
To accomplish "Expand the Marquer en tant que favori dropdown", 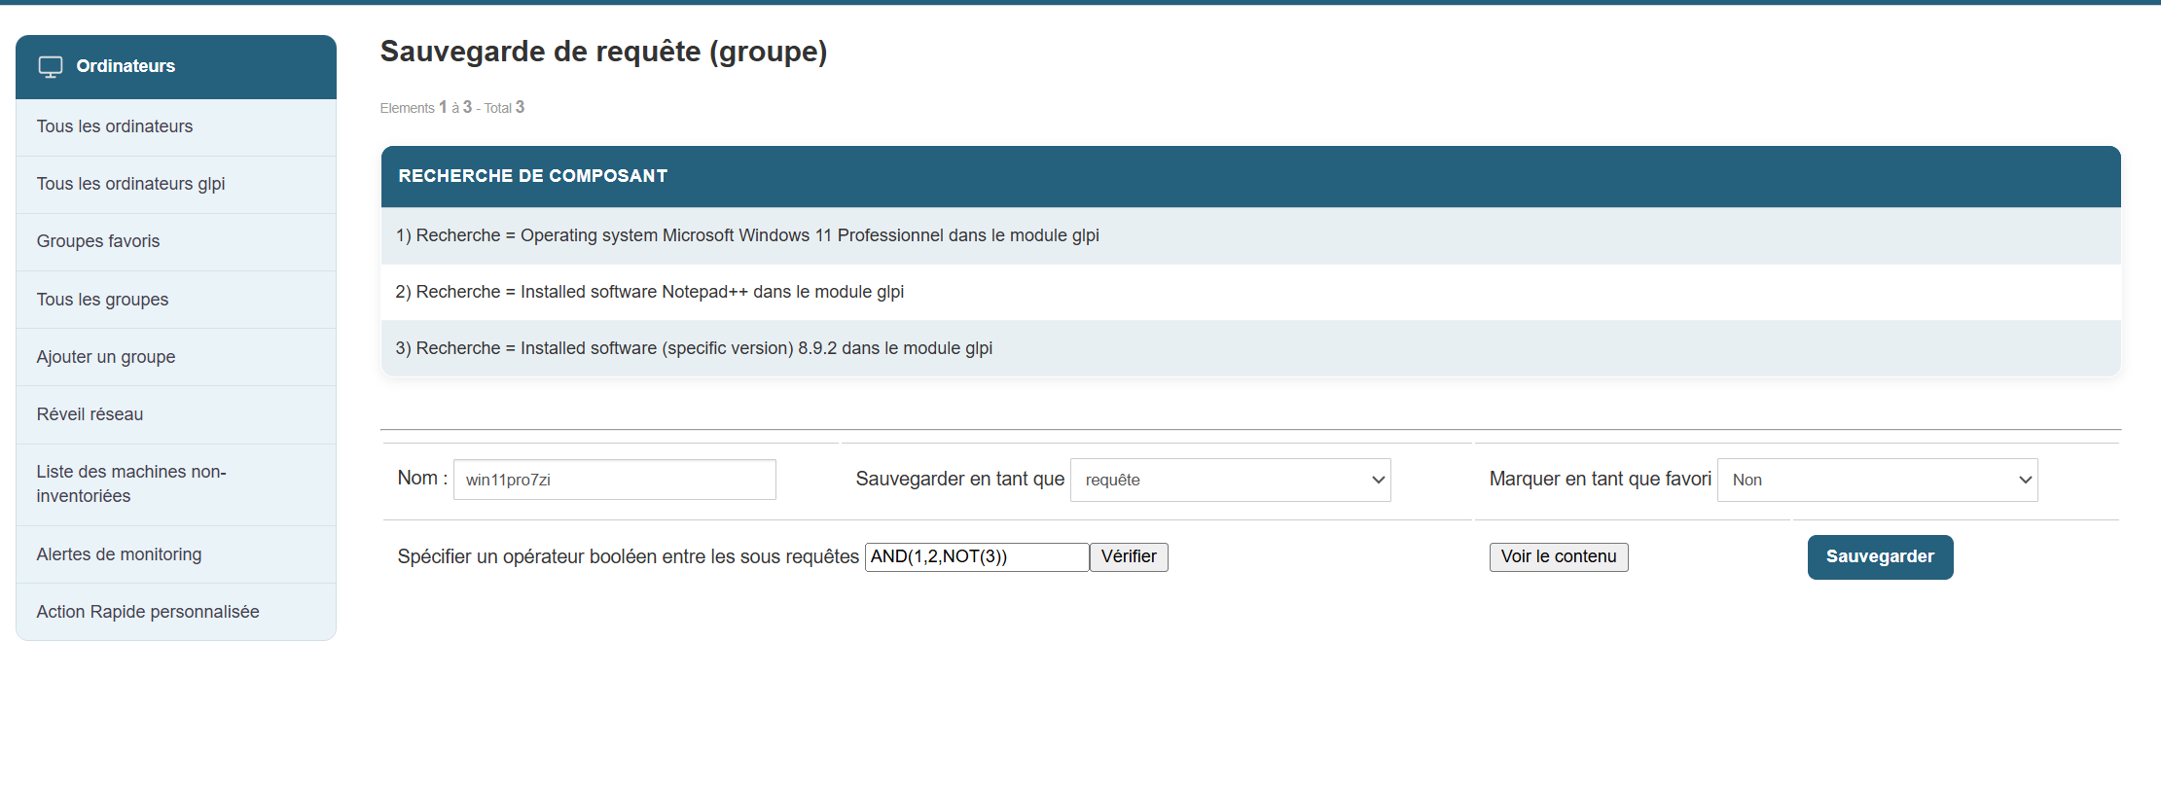I will click(x=1877, y=480).
